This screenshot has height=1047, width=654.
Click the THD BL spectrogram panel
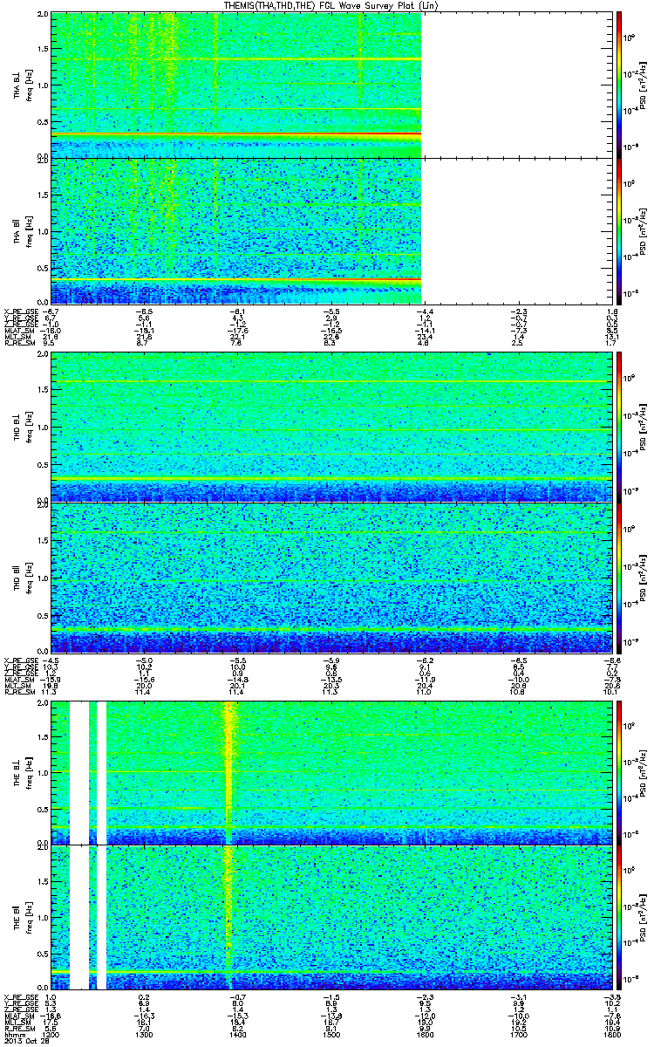[x=331, y=426]
